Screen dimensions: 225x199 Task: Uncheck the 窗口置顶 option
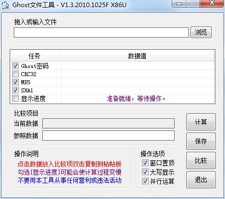click(x=145, y=163)
